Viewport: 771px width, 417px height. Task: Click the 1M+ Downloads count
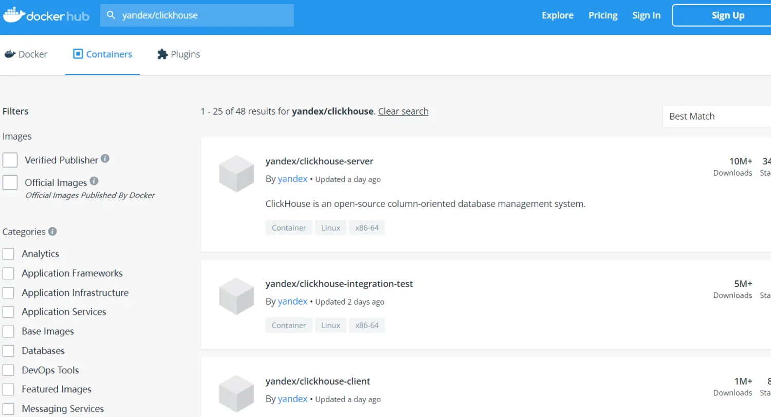pyautogui.click(x=733, y=387)
